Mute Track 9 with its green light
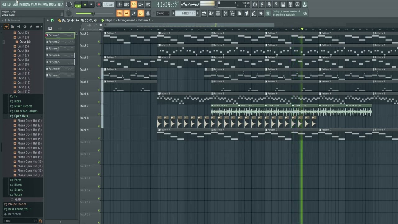398x224 pixels. [99, 138]
